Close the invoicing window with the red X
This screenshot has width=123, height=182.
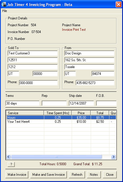(118, 5)
